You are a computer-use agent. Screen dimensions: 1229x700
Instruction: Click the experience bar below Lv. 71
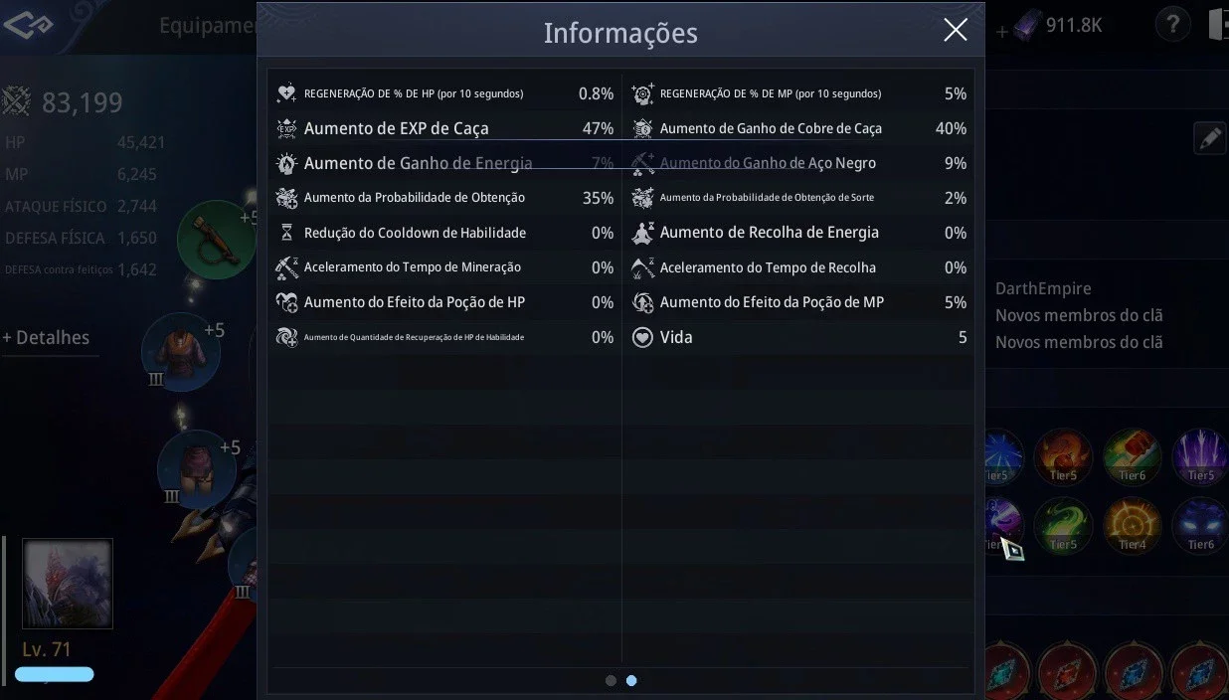click(x=55, y=674)
